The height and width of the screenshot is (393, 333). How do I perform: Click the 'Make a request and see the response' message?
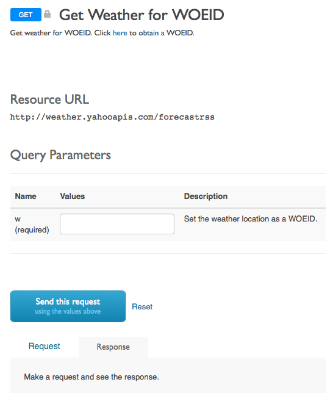pyautogui.click(x=91, y=377)
